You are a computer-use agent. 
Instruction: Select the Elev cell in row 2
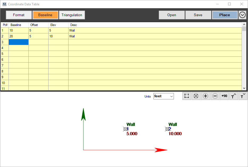coord(58,36)
